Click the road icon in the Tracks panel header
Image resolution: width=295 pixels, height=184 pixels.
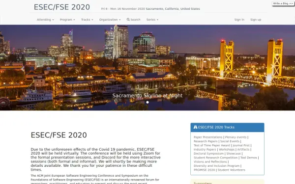pyautogui.click(x=195, y=127)
